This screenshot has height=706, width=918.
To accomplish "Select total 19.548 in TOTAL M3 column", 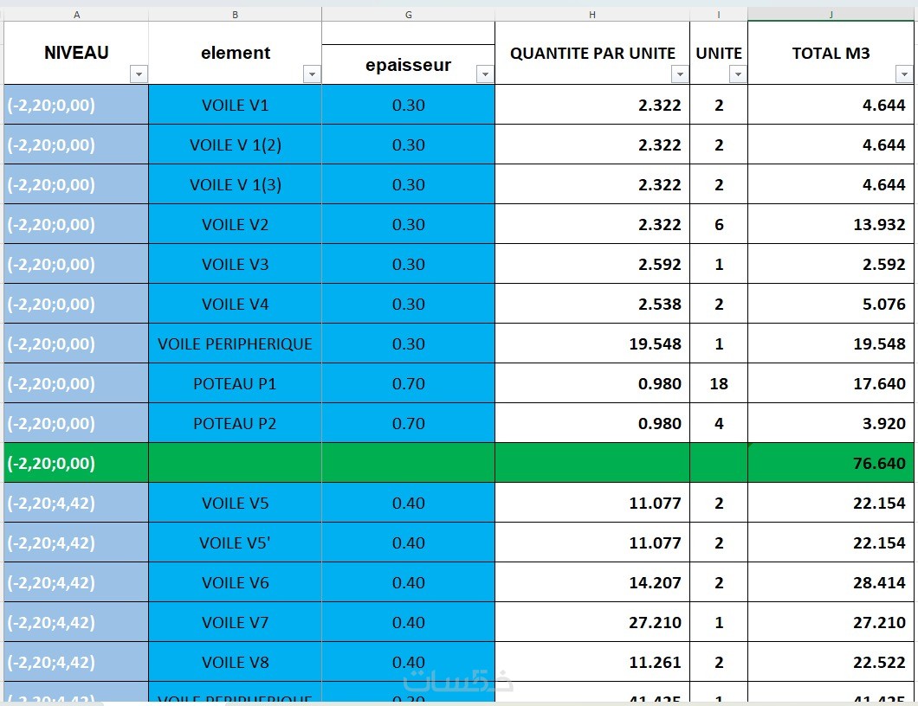I will [x=831, y=343].
